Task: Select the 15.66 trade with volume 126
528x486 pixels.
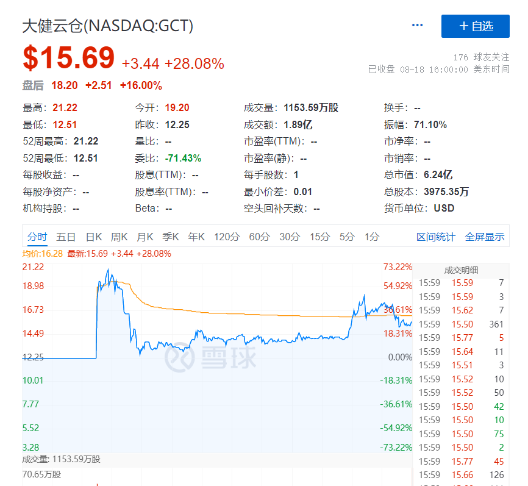Action: (461, 475)
